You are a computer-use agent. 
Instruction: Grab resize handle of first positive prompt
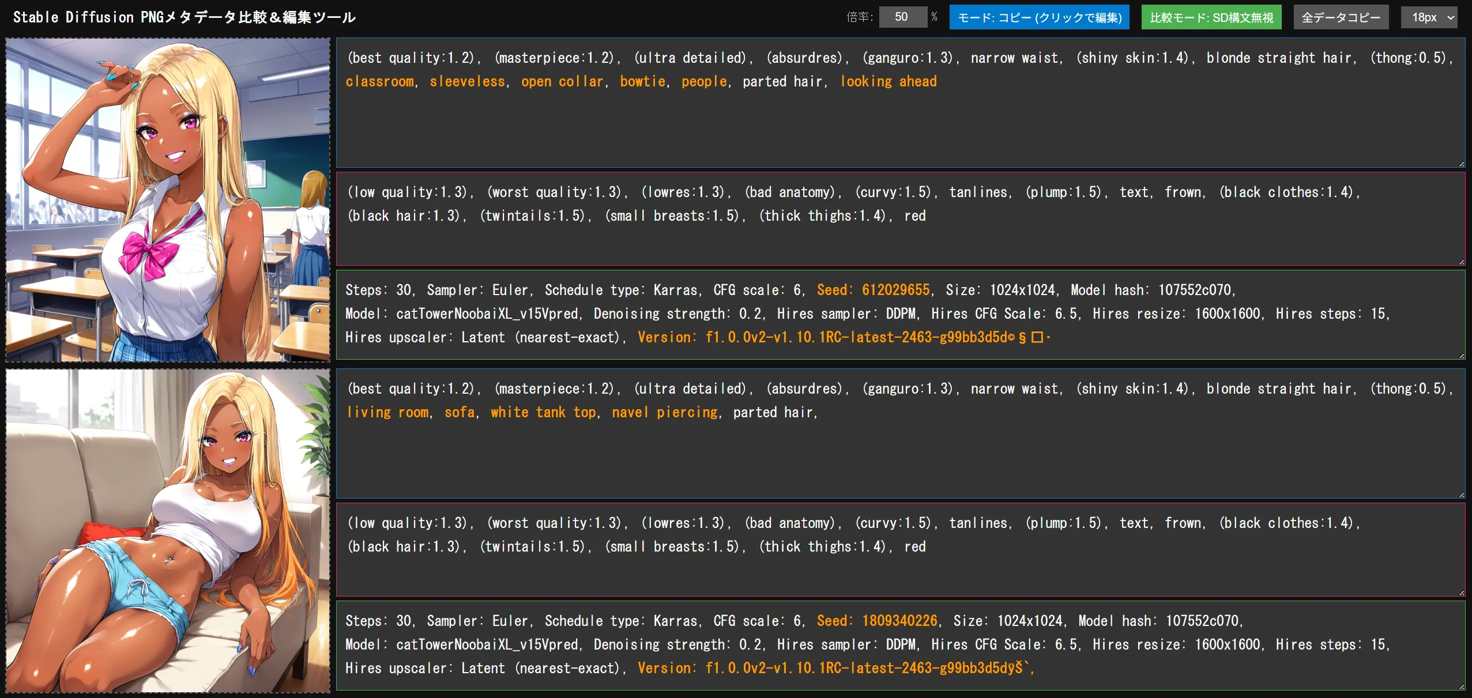(x=1462, y=164)
